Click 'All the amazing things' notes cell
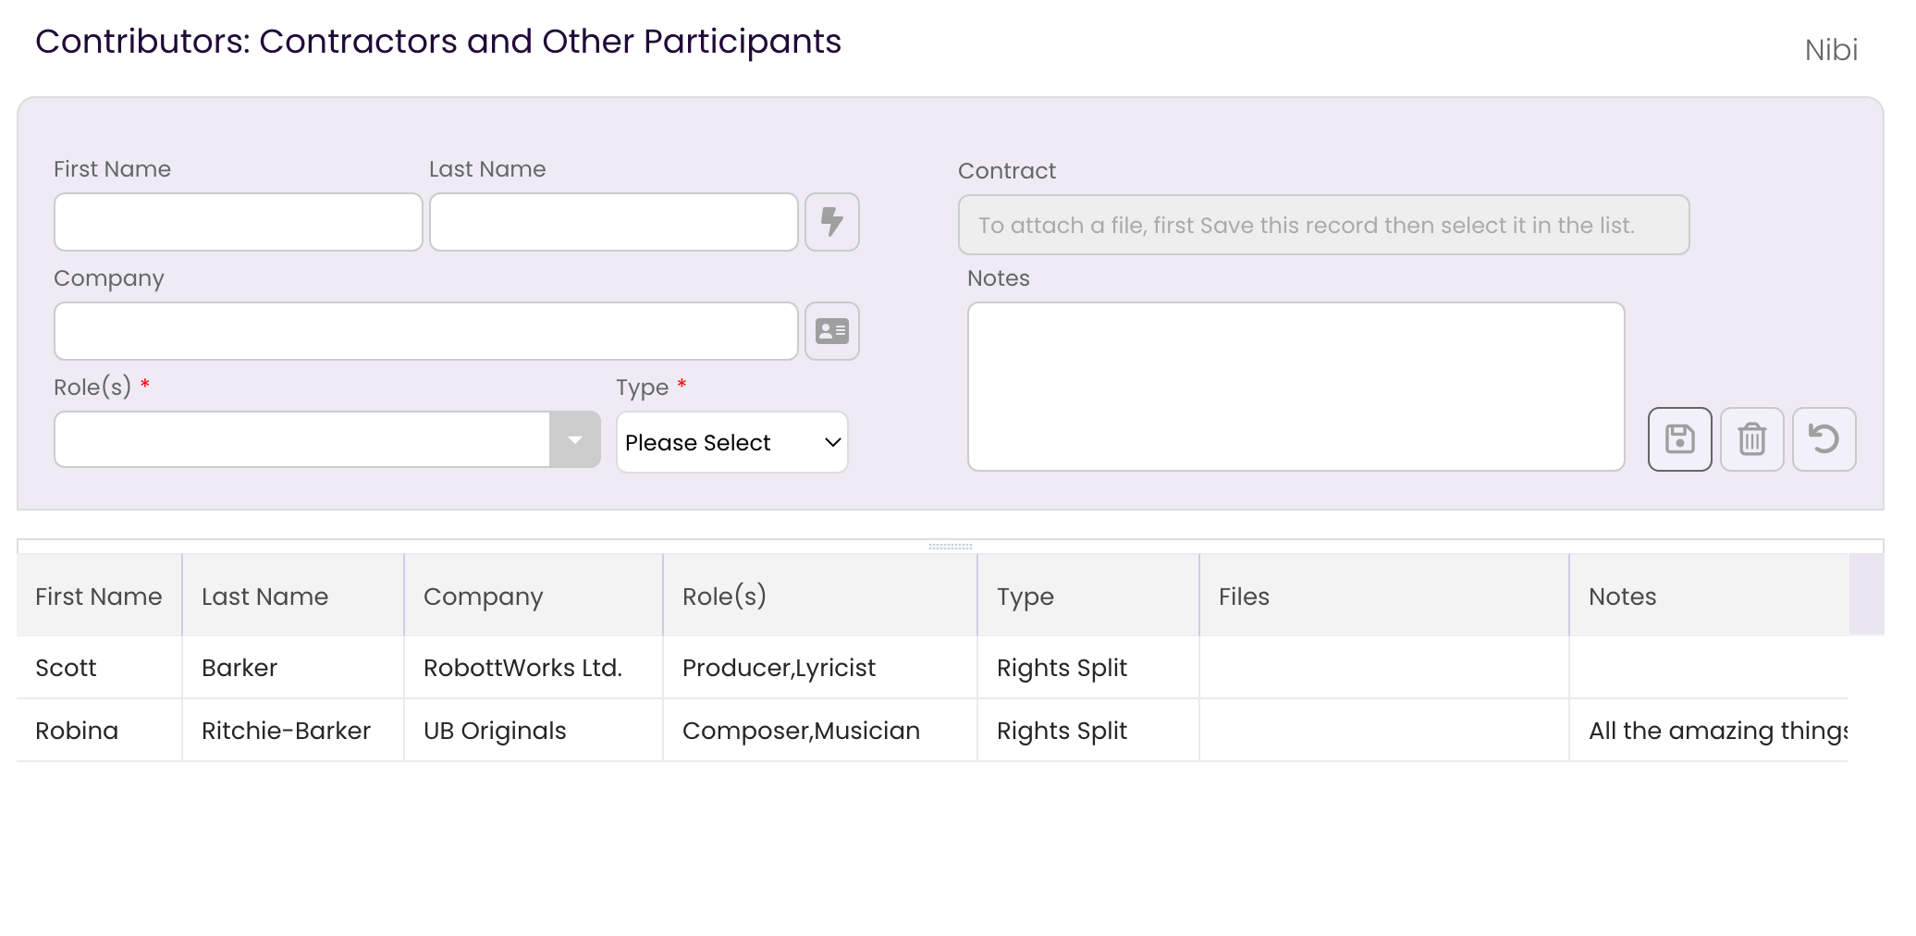Screen dimensions: 1916x936 pos(1709,731)
